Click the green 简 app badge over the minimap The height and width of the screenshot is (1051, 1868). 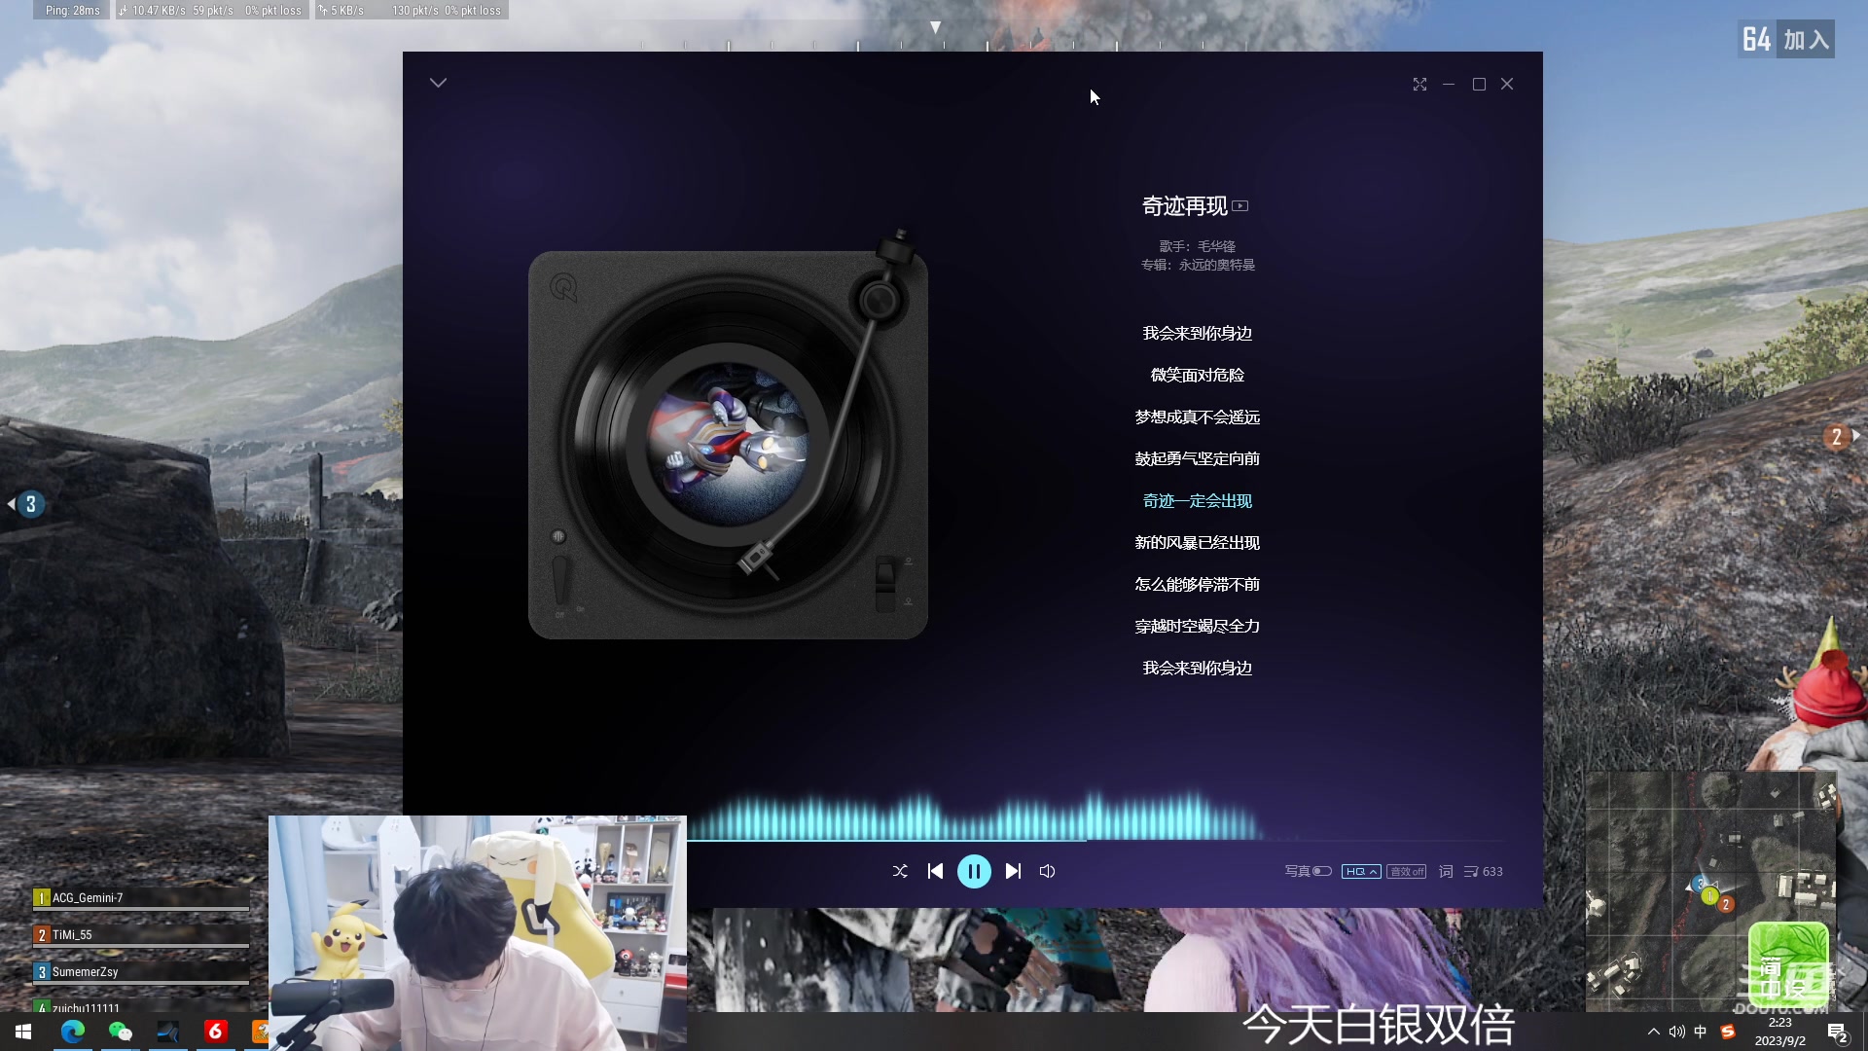pos(1787,963)
